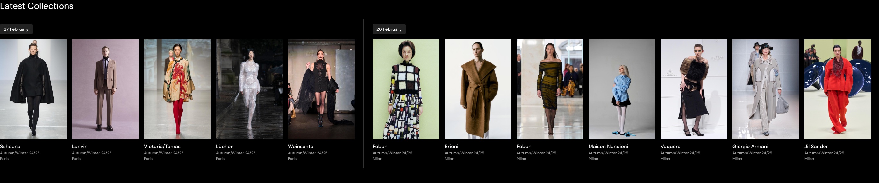879x183 pixels.
Task: Click the Milan label under Maison Nencioni
Action: pos(593,159)
